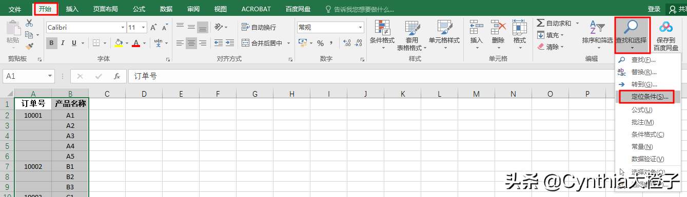
Task: Select column C header
Action: pos(107,94)
